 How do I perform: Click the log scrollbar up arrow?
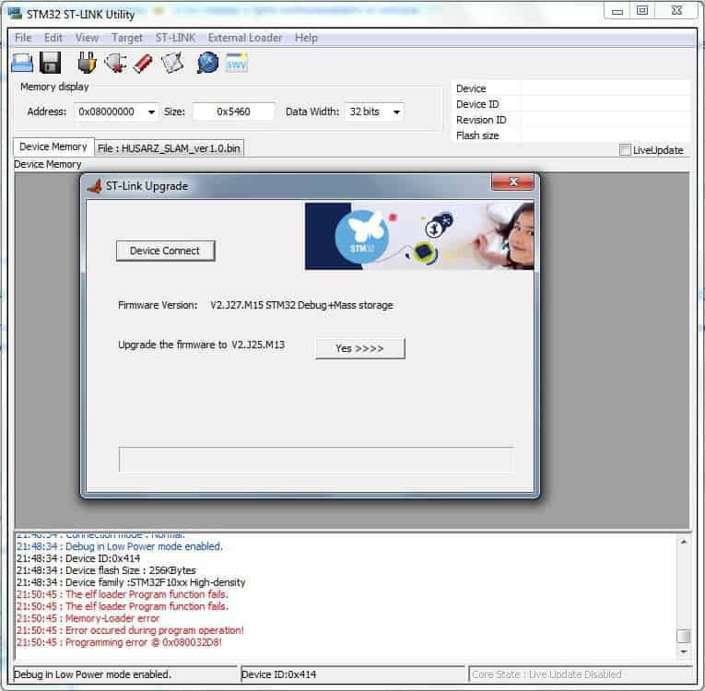tap(684, 542)
